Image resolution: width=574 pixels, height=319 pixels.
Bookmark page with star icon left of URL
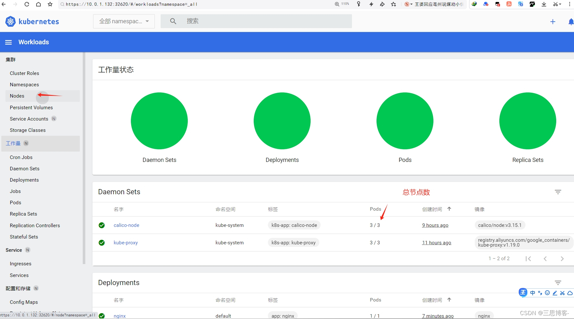(x=50, y=4)
